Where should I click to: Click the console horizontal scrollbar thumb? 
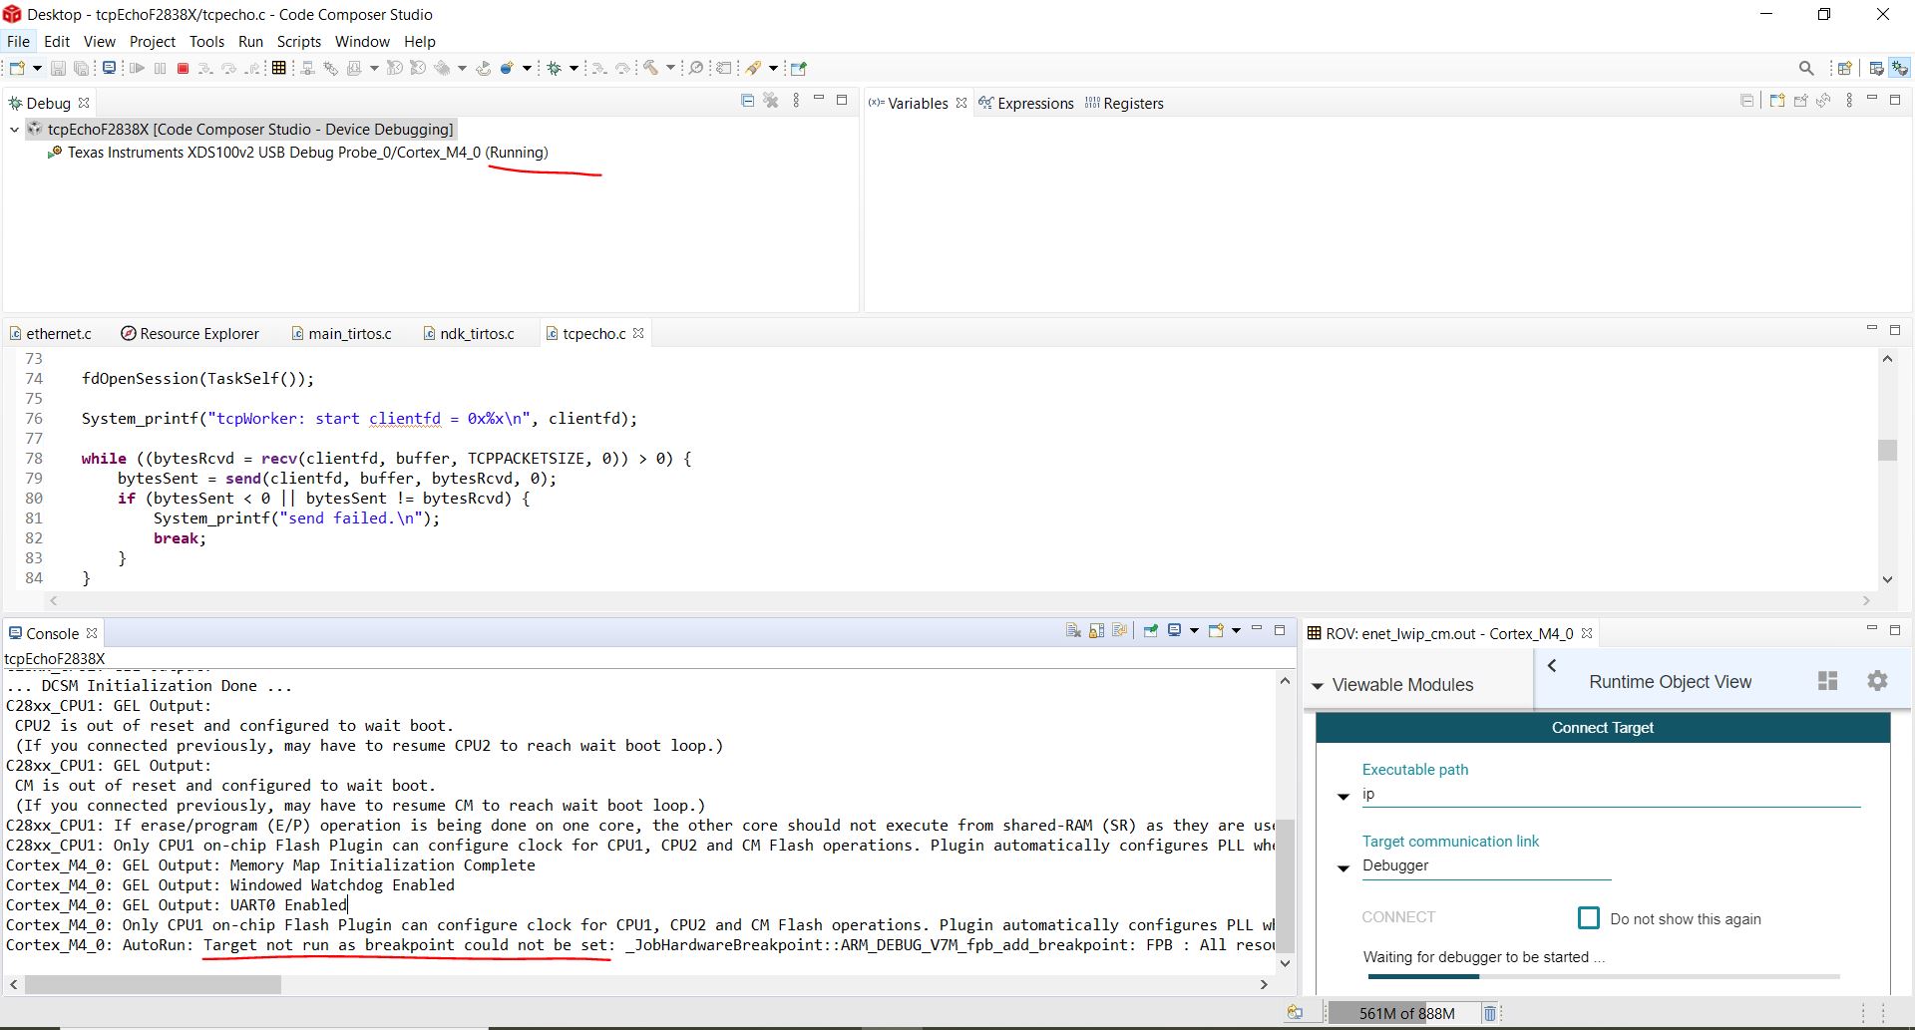tap(153, 984)
